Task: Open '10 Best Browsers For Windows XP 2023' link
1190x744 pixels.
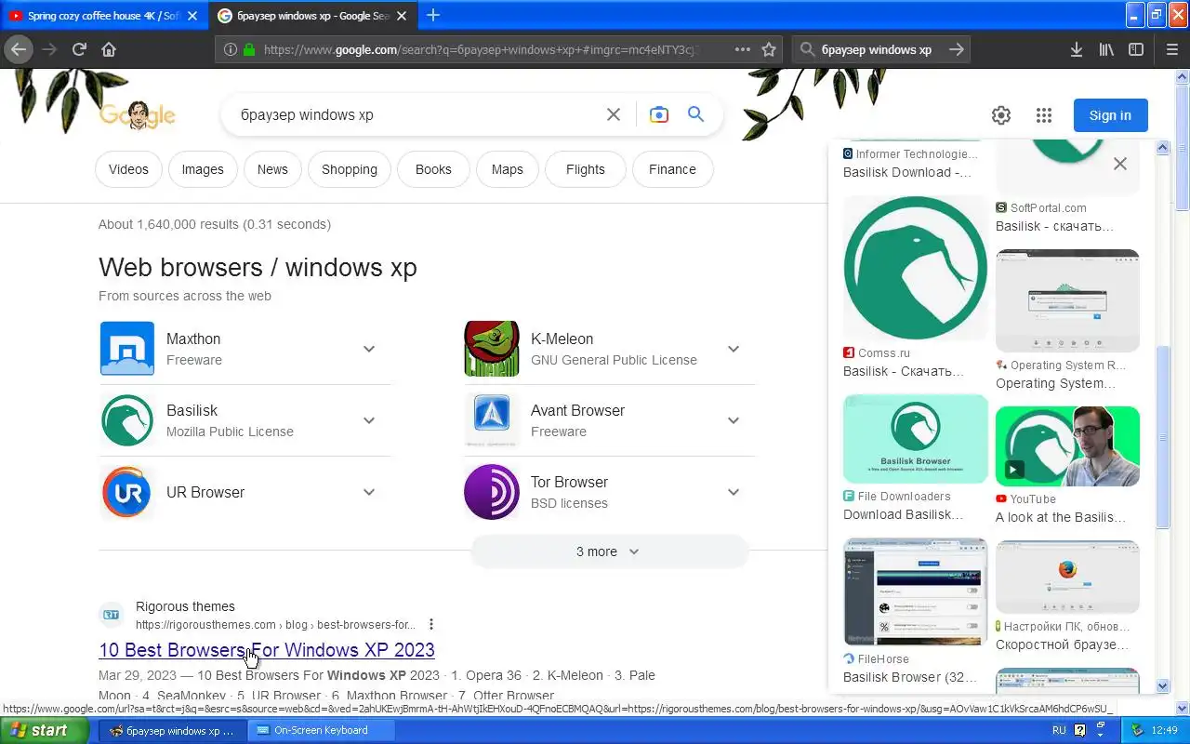Action: [267, 650]
